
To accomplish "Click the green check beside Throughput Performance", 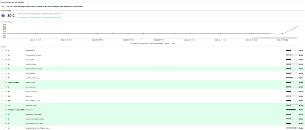I will tap(6, 55).
